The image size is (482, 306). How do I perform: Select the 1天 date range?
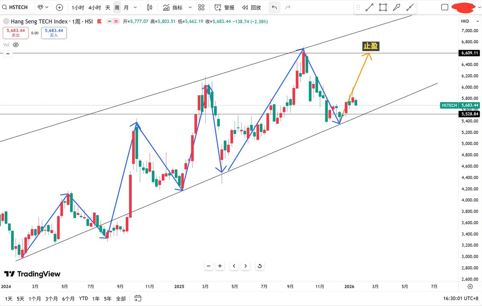[x=8, y=298]
